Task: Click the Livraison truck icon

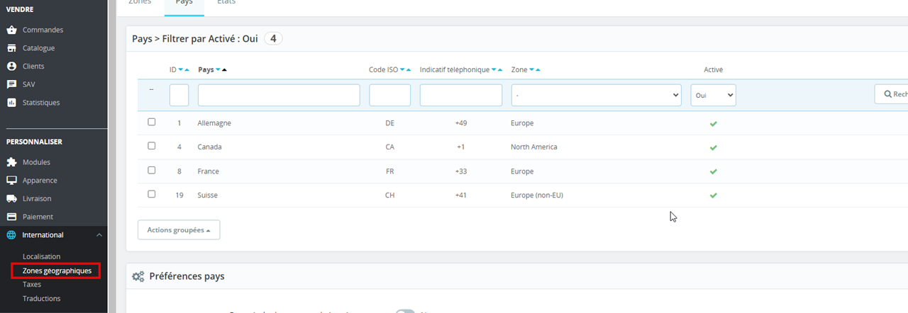Action: 11,199
